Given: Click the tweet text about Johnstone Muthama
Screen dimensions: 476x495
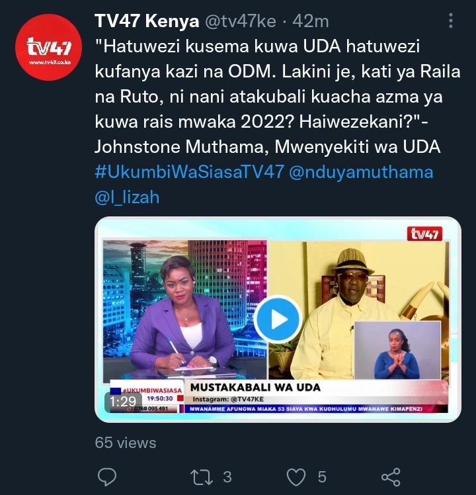Looking at the screenshot, I should click(x=278, y=97).
